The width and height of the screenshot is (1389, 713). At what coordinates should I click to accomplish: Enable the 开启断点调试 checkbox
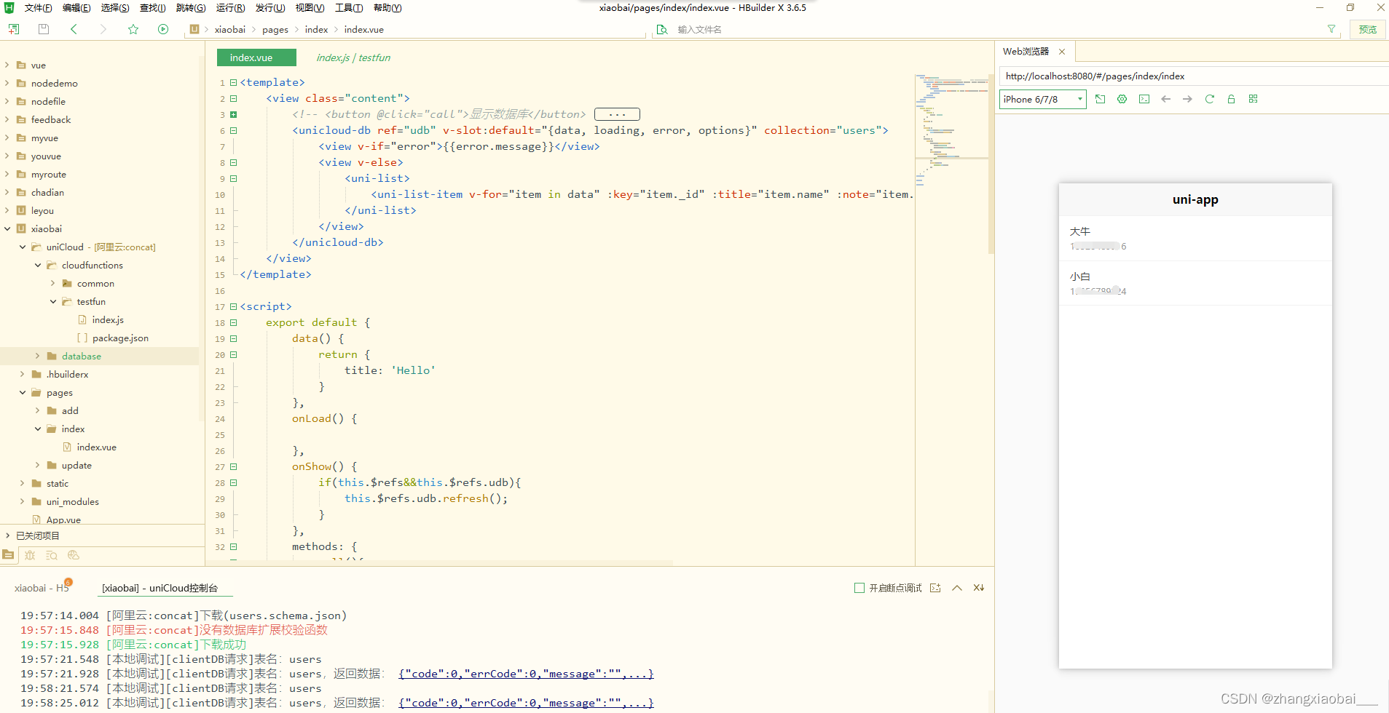click(x=859, y=588)
